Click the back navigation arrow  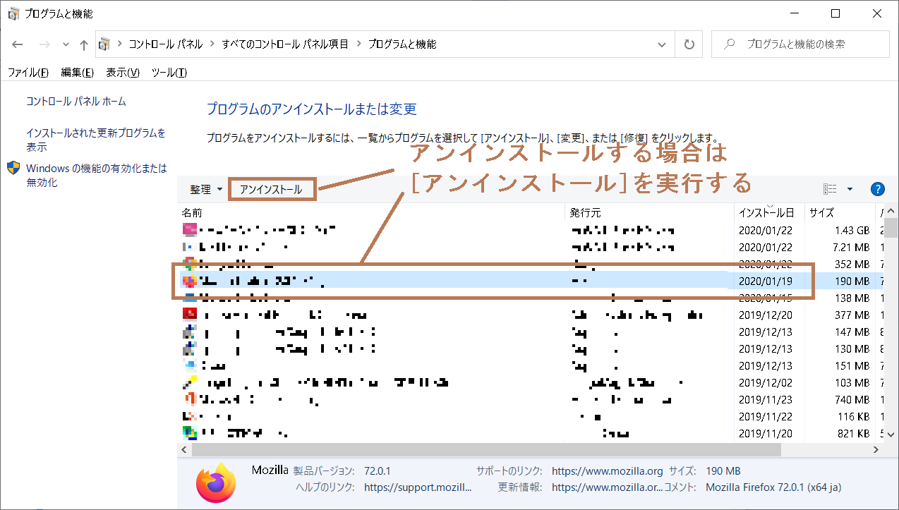coord(18,44)
